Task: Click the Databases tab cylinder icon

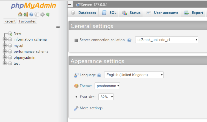Action: [x=73, y=13]
